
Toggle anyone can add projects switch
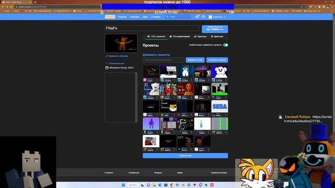226,45
